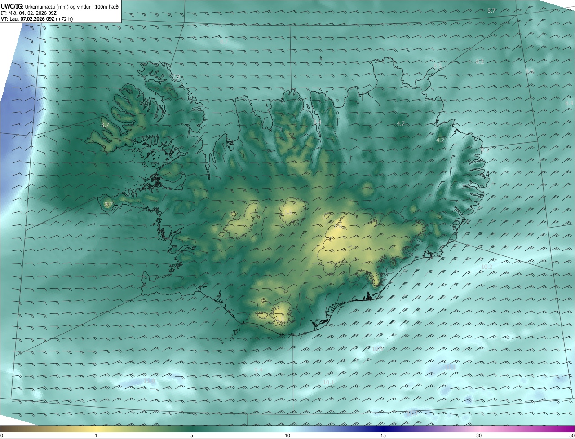
Task: Click the '15' tick label on the colorbar
Action: 383,435
